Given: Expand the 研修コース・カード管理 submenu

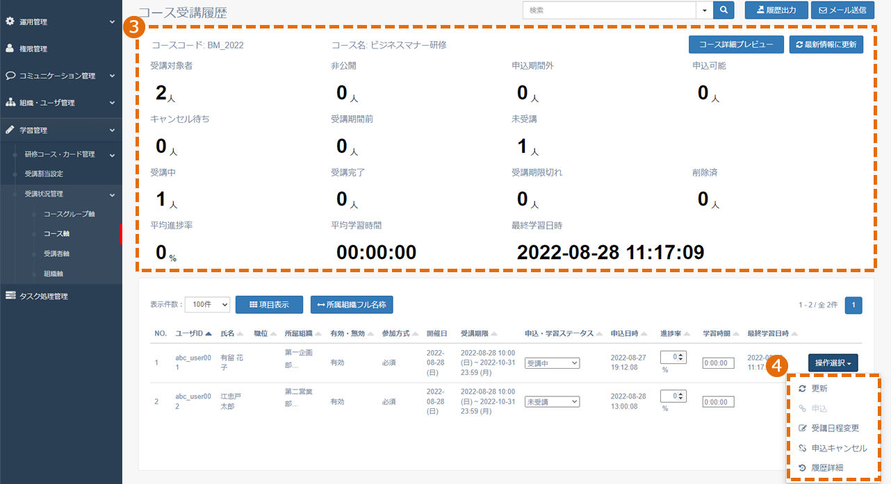Looking at the screenshot, I should coord(112,154).
